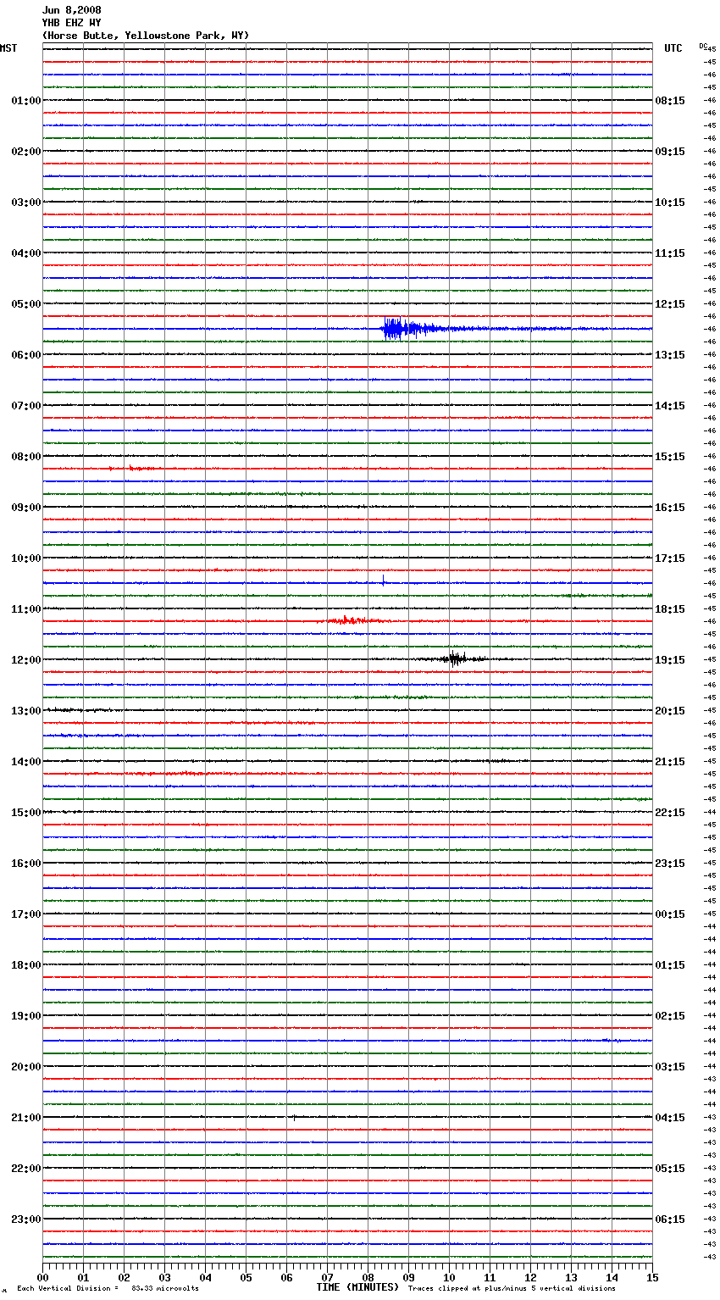This screenshot has width=720, height=1300.
Task: Select the 02:00 MST time label
Action: tap(25, 152)
